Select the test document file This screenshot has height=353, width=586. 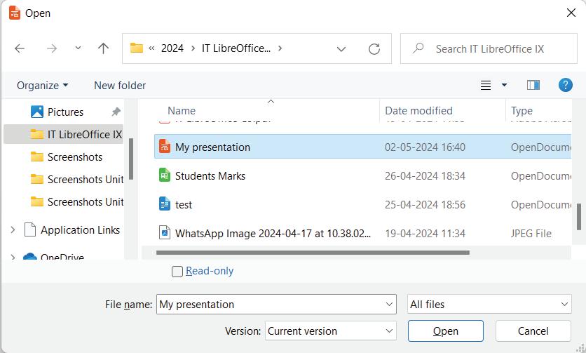pos(184,205)
